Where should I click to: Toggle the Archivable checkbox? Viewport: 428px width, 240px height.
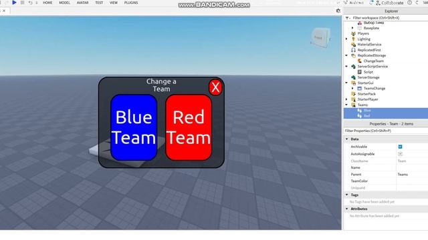coord(400,147)
